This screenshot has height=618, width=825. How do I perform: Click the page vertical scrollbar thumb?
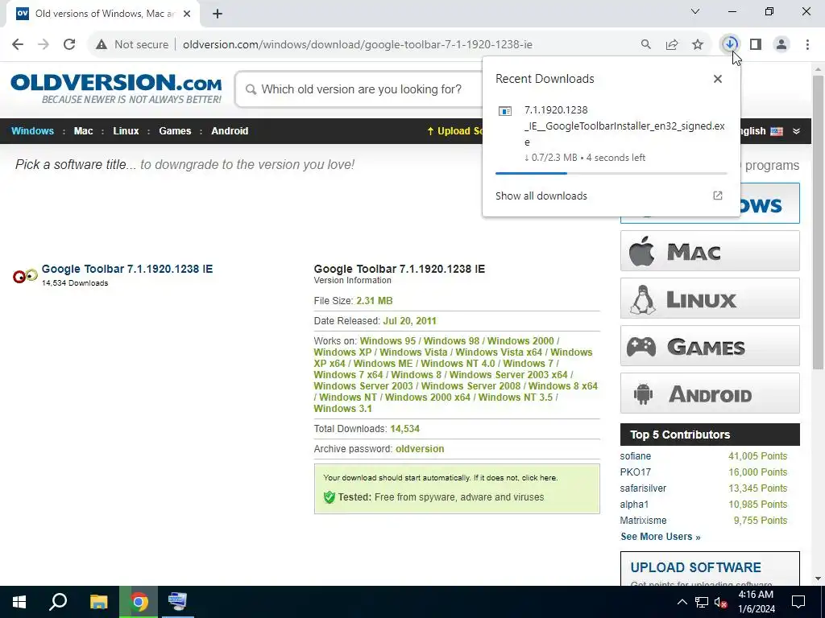tap(818, 222)
